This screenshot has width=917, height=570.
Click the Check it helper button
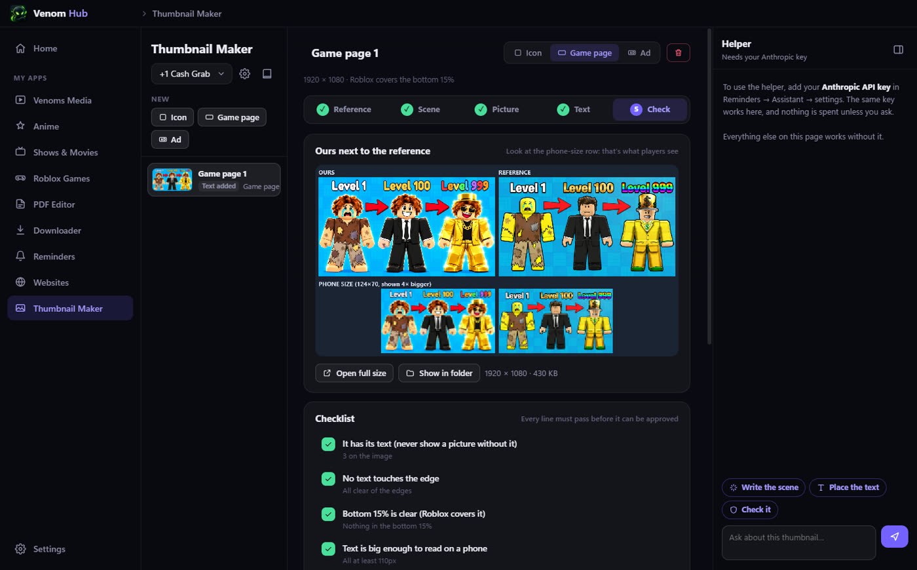(x=750, y=510)
